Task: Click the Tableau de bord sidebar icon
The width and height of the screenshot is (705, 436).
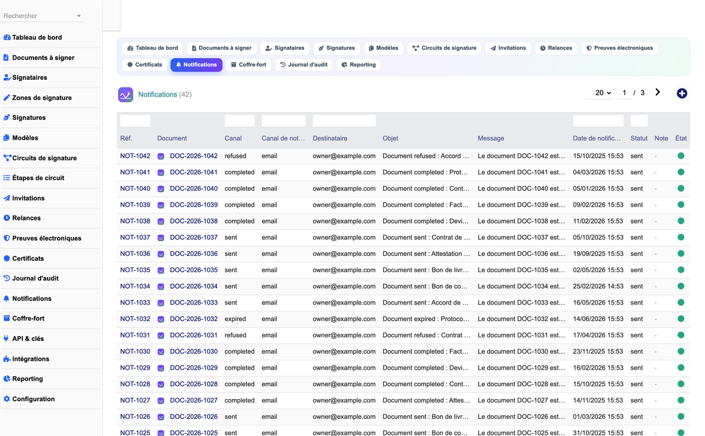Action: (x=7, y=38)
